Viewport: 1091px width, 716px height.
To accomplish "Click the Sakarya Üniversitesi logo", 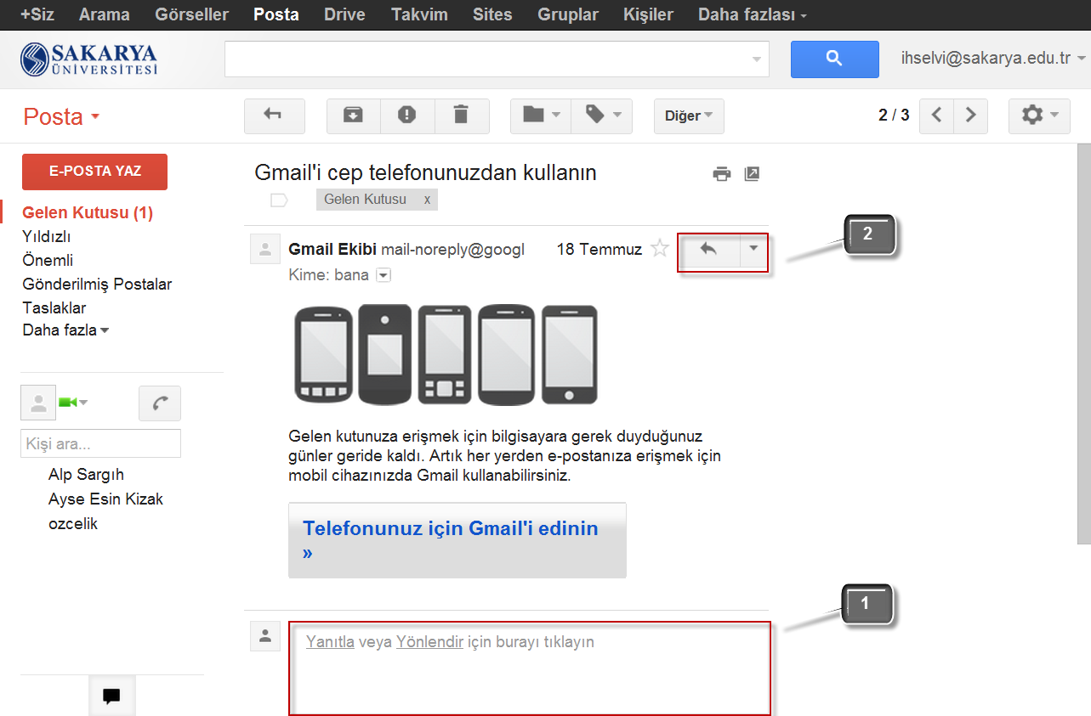I will [89, 58].
